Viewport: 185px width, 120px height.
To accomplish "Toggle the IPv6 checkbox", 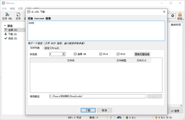I will [118, 54].
